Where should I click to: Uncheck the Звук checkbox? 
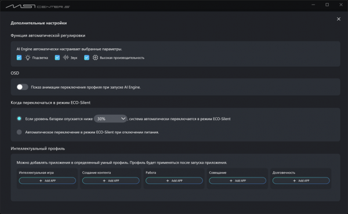[57, 58]
